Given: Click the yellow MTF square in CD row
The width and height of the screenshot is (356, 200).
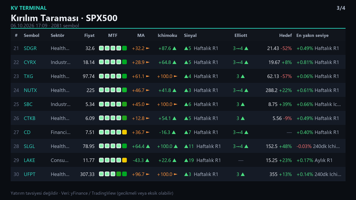Looking at the screenshot, I should (125, 132).
